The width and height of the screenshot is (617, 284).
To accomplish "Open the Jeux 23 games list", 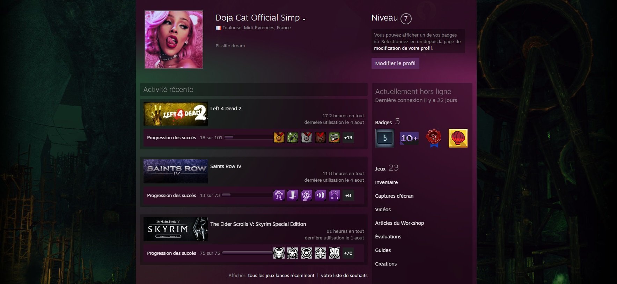I will [387, 168].
